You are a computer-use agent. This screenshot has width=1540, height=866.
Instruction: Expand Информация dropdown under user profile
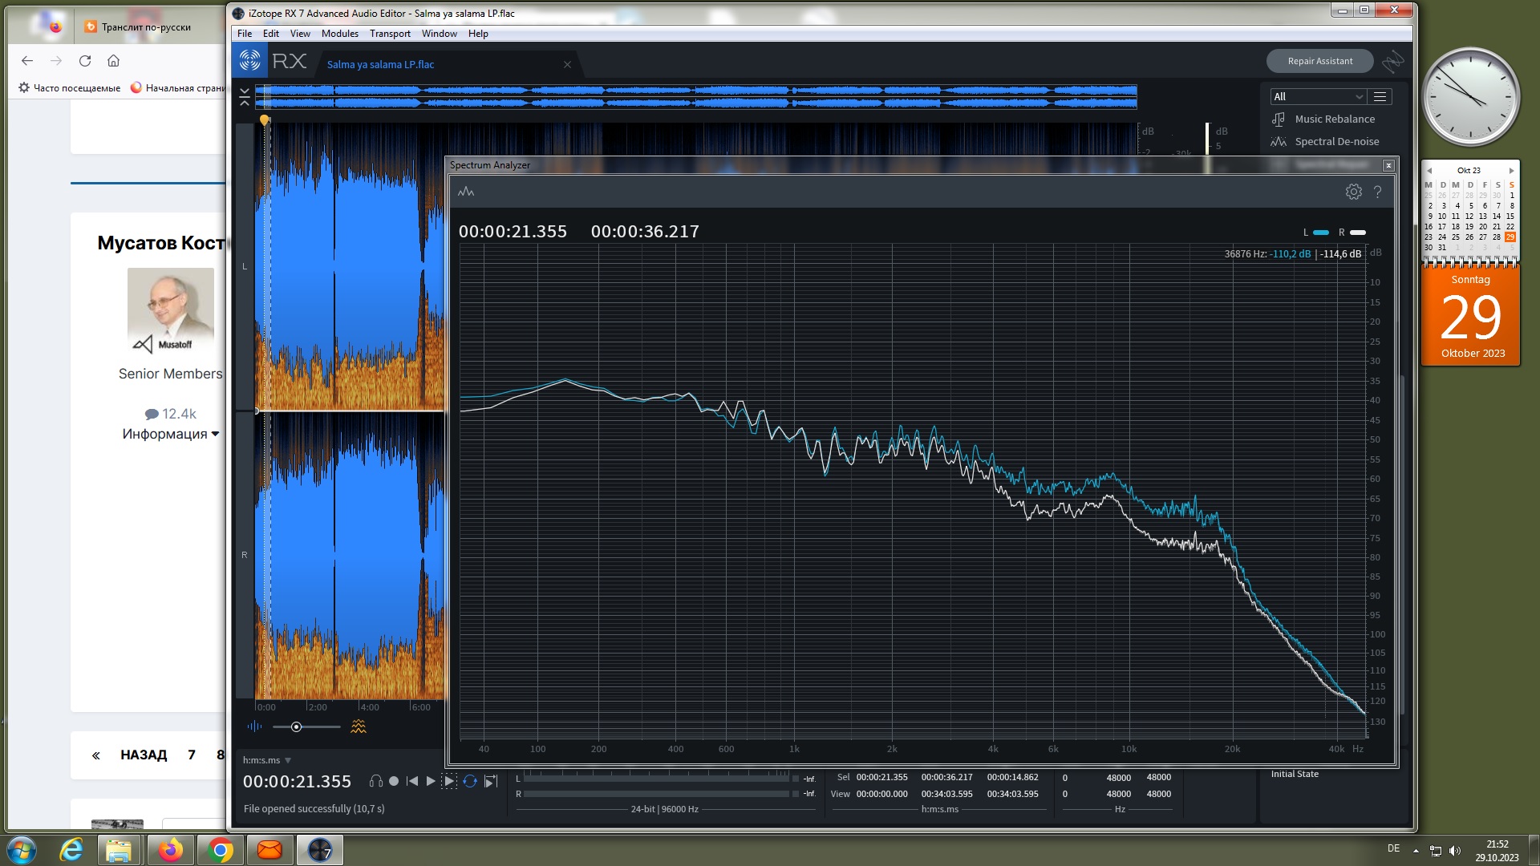[x=170, y=434]
